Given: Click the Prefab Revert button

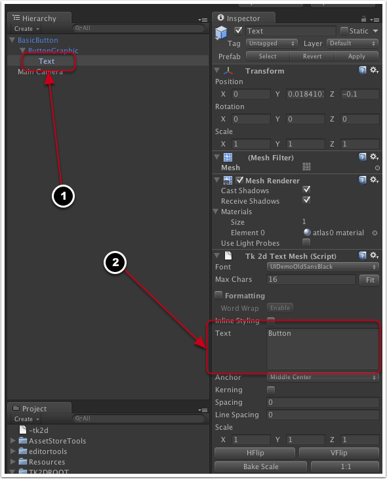Looking at the screenshot, I should coord(312,57).
